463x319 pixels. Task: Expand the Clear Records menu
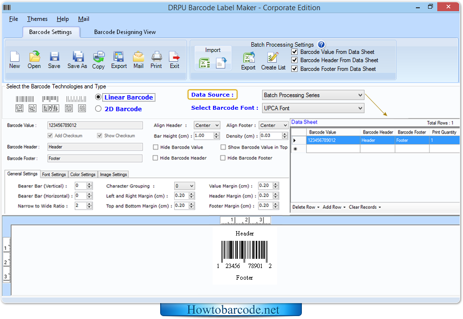coord(365,207)
